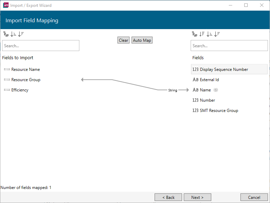Click ascending sort icon in right Fields toolbar
270x203 pixels.
[x=209, y=34]
